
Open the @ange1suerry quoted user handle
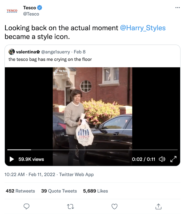(55, 52)
